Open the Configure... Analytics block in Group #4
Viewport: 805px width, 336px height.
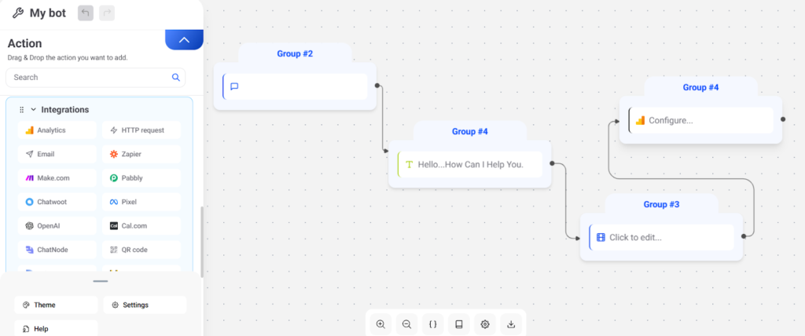[701, 120]
